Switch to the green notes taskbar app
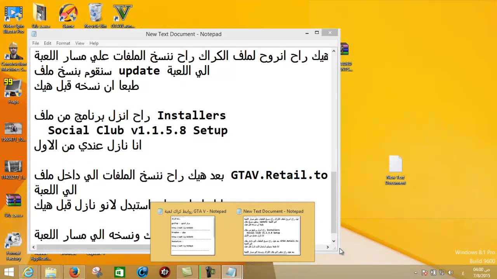Image resolution: width=497 pixels, height=279 pixels. [x=187, y=272]
